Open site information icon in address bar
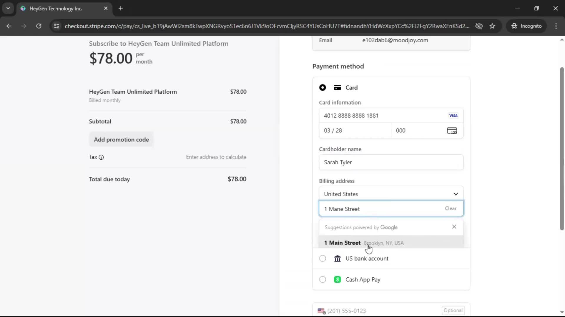This screenshot has height=317, width=565. click(x=56, y=26)
